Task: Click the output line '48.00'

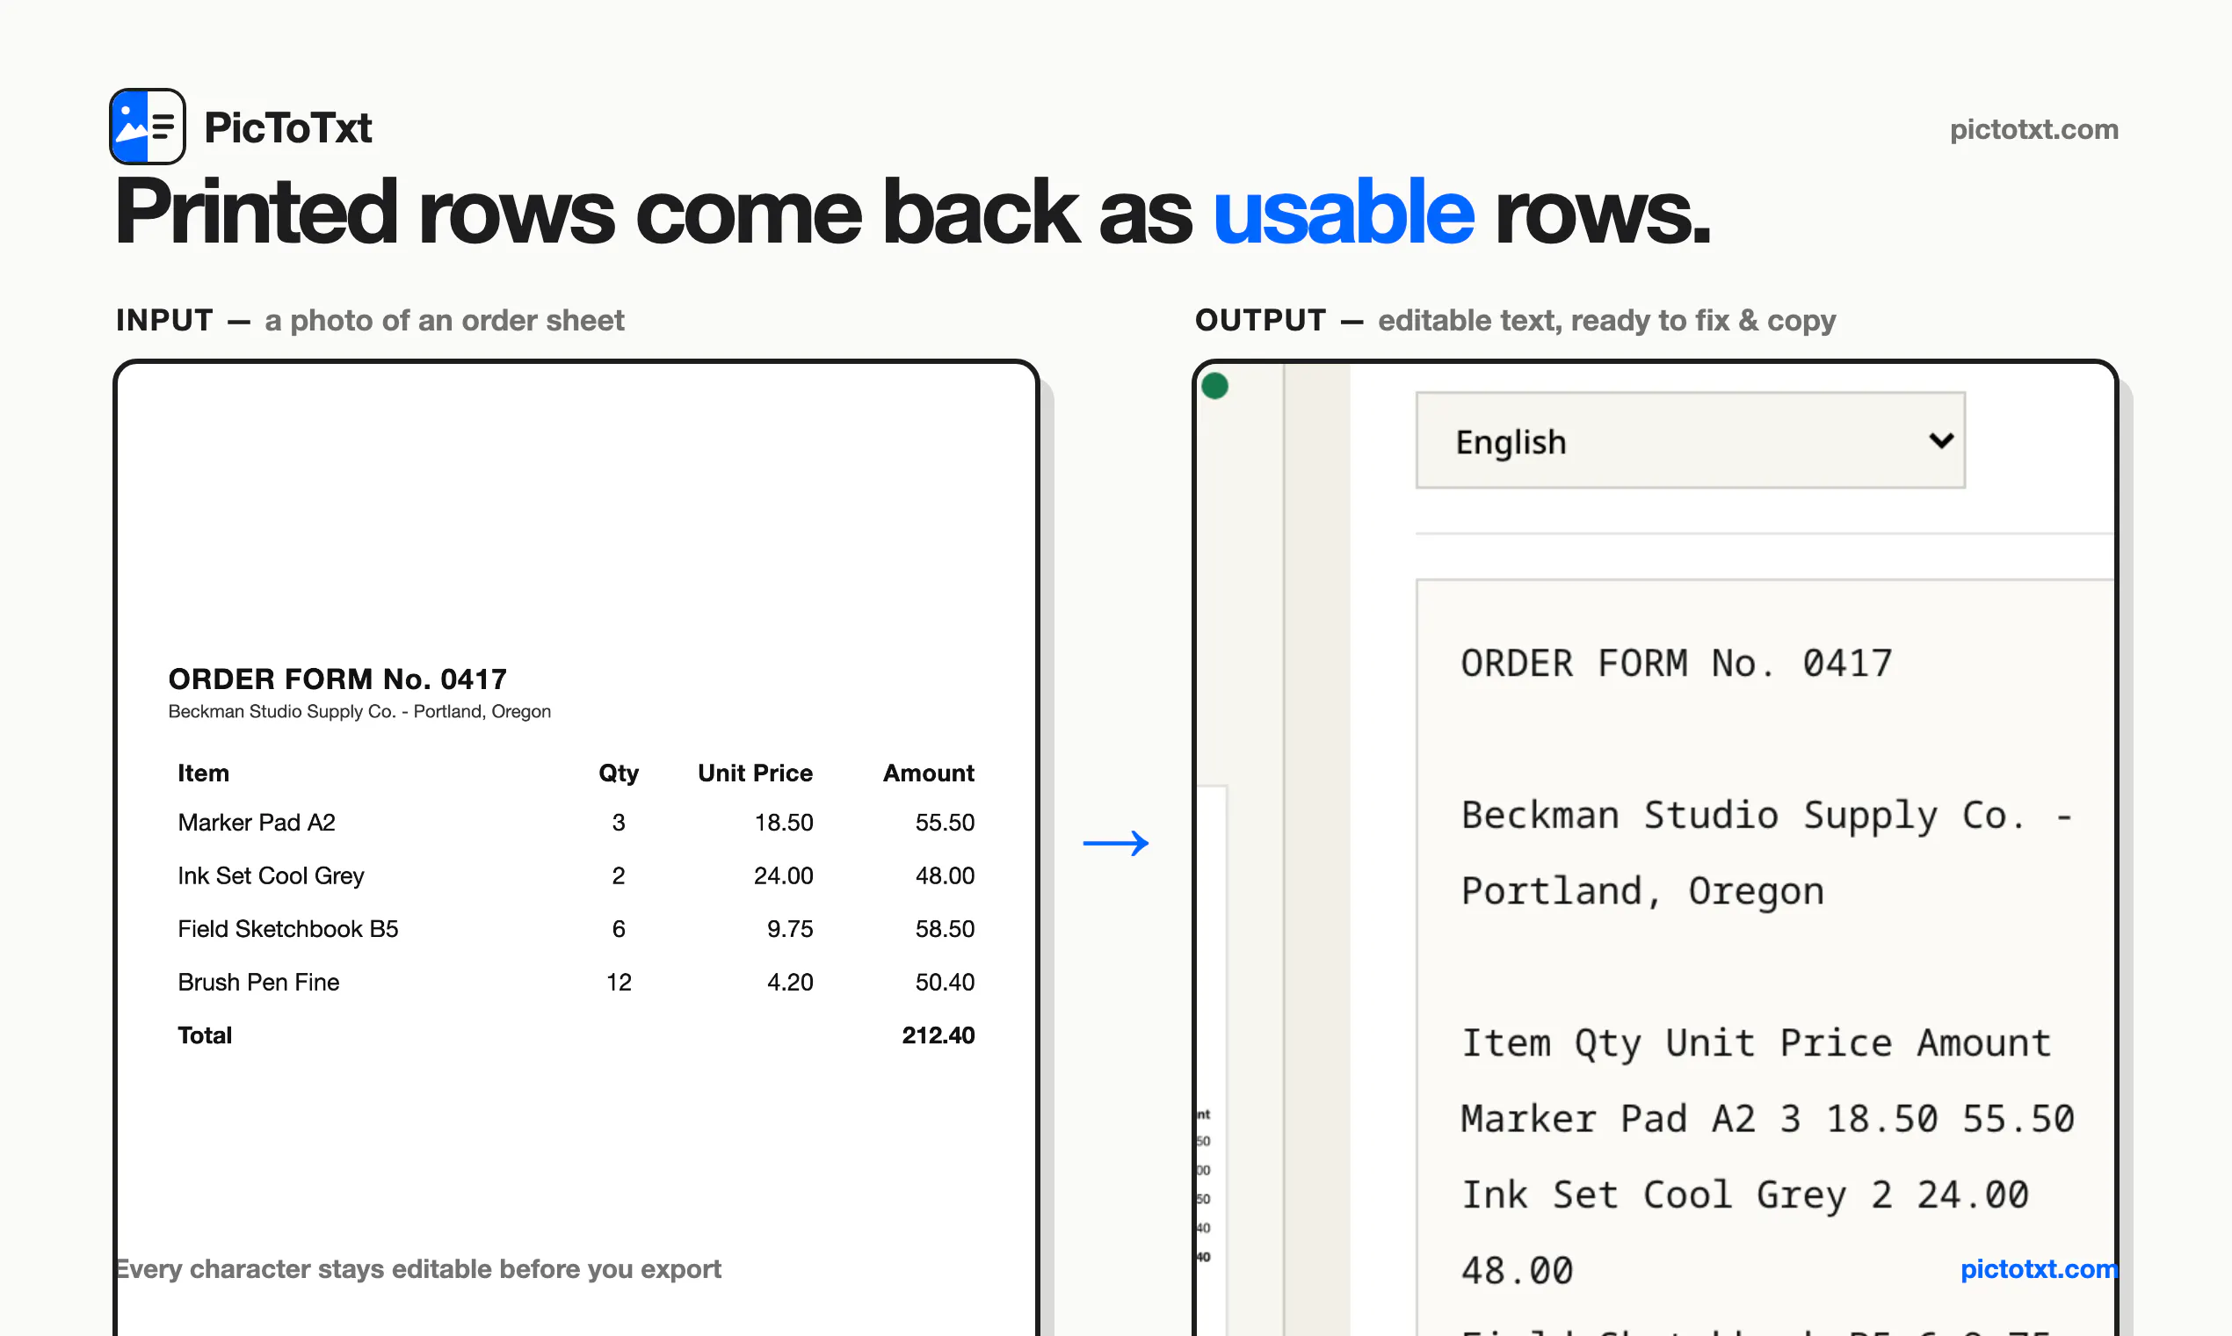Action: [x=1518, y=1271]
